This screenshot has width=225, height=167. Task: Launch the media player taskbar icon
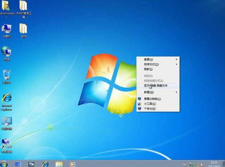coord(73,164)
